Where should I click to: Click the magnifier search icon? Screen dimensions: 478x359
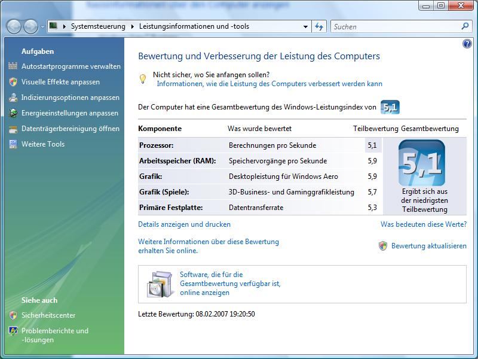pos(465,26)
